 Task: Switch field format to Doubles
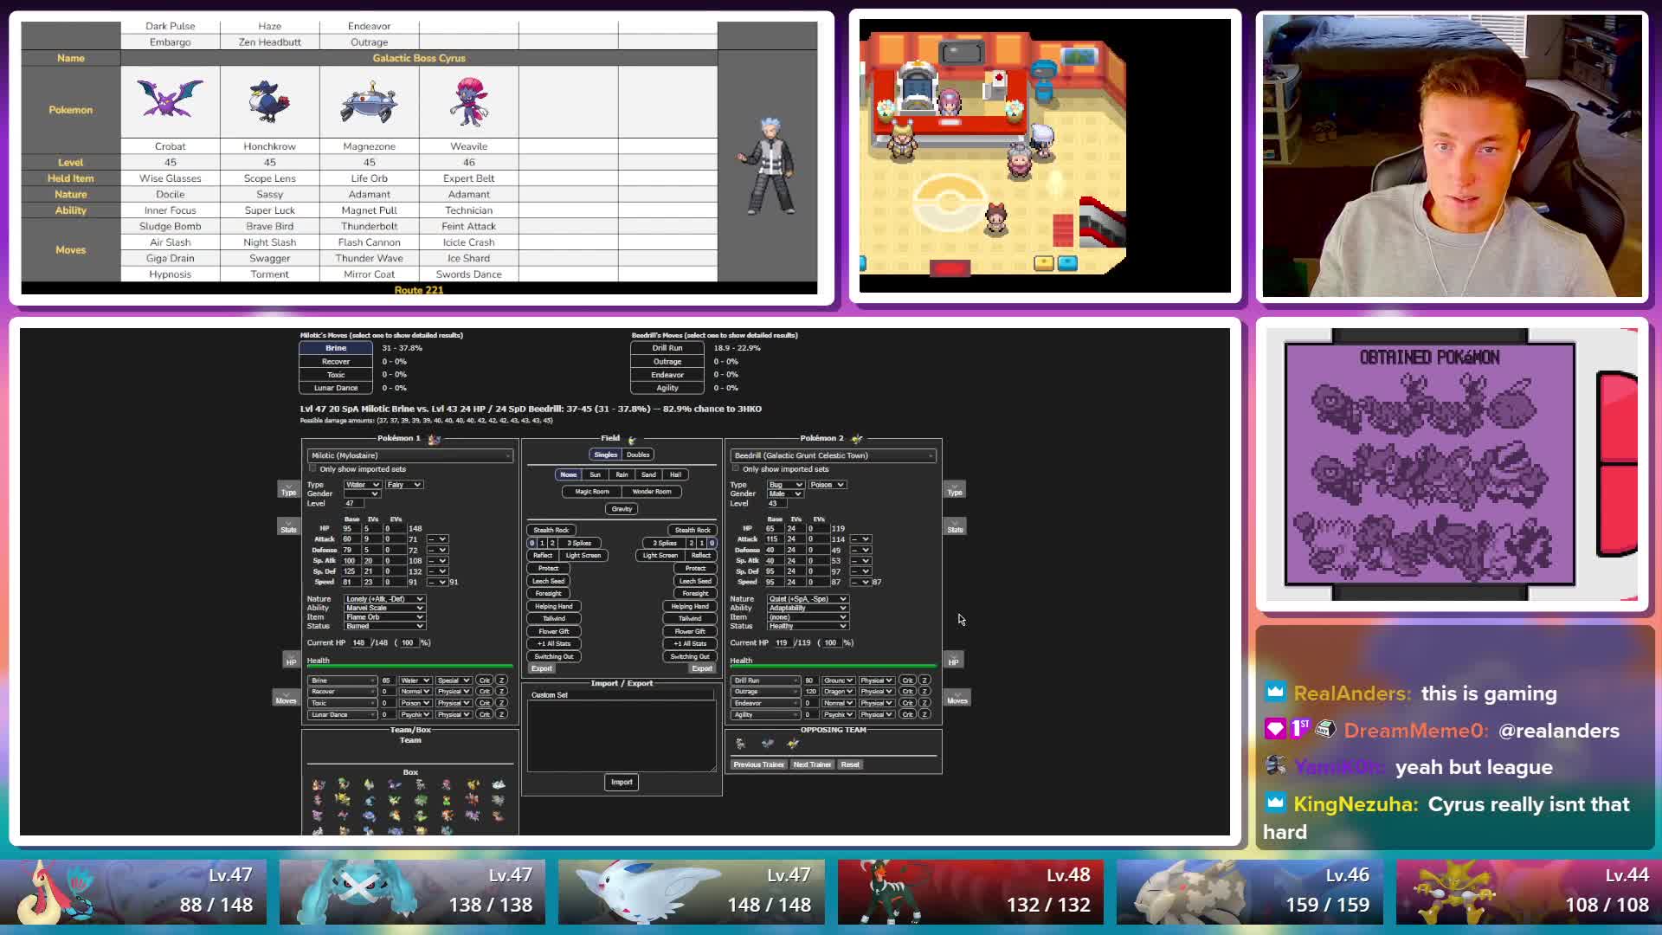pos(638,455)
